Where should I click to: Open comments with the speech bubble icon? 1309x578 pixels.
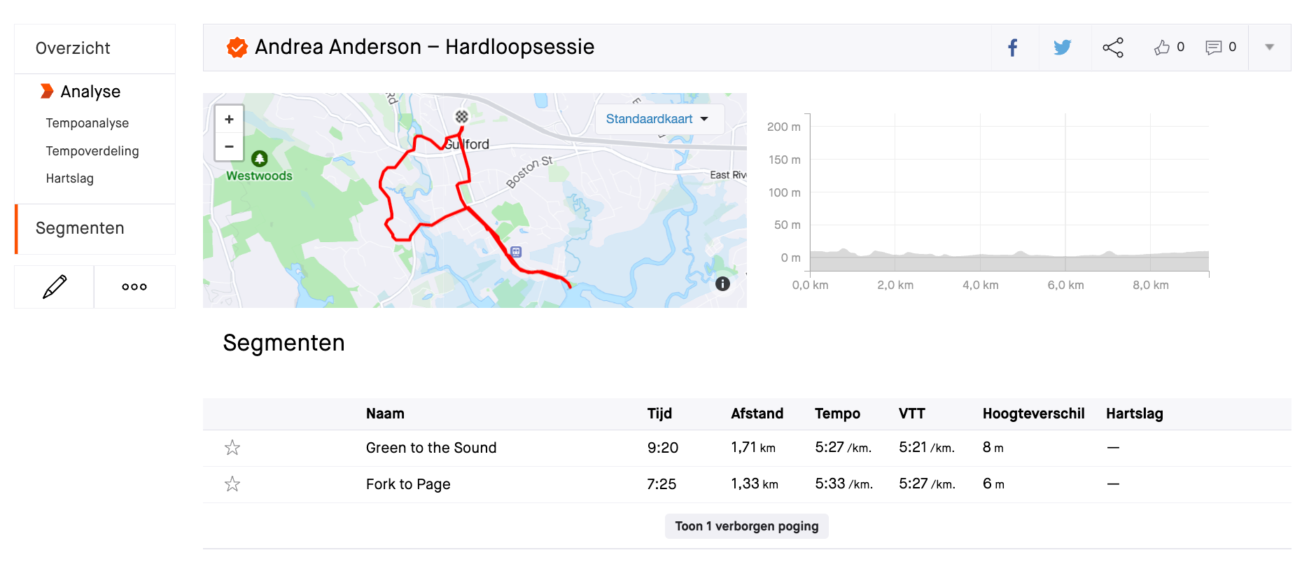coord(1214,48)
